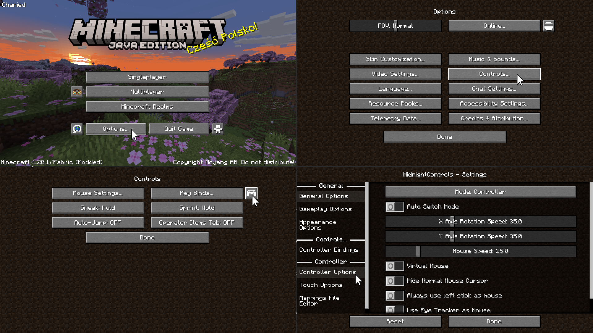593x333 pixels.
Task: Open Mappings File Editor in the sidebar
Action: (x=331, y=301)
